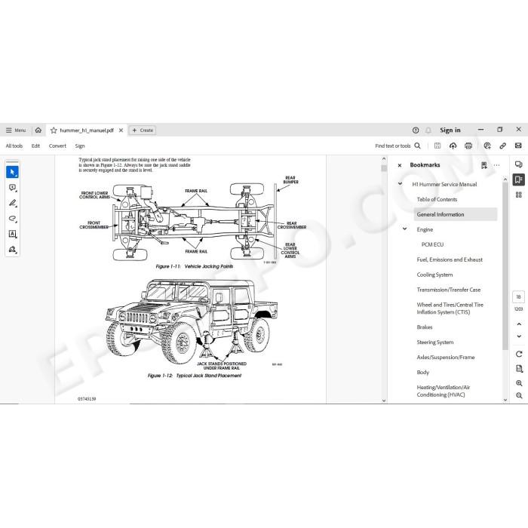Click the document scrollbar thumb
The width and height of the screenshot is (528, 528).
coord(384,168)
